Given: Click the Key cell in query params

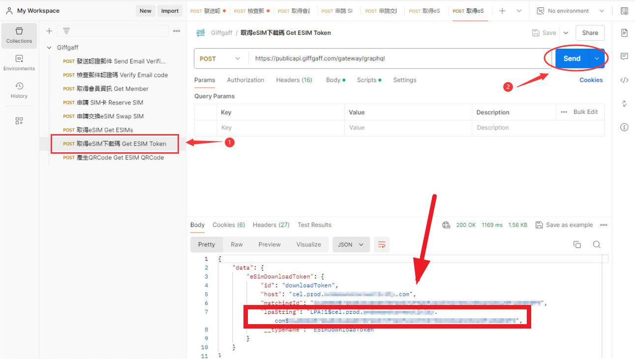Looking at the screenshot, I should (x=280, y=128).
